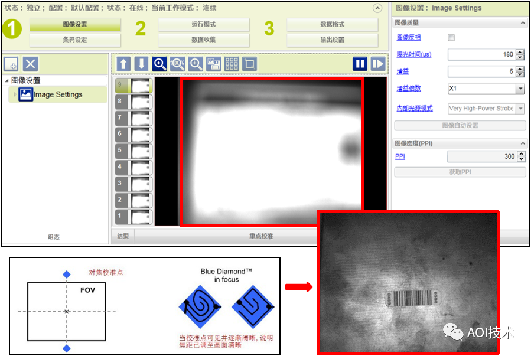Select captured image thumbnail 9

click(133, 86)
